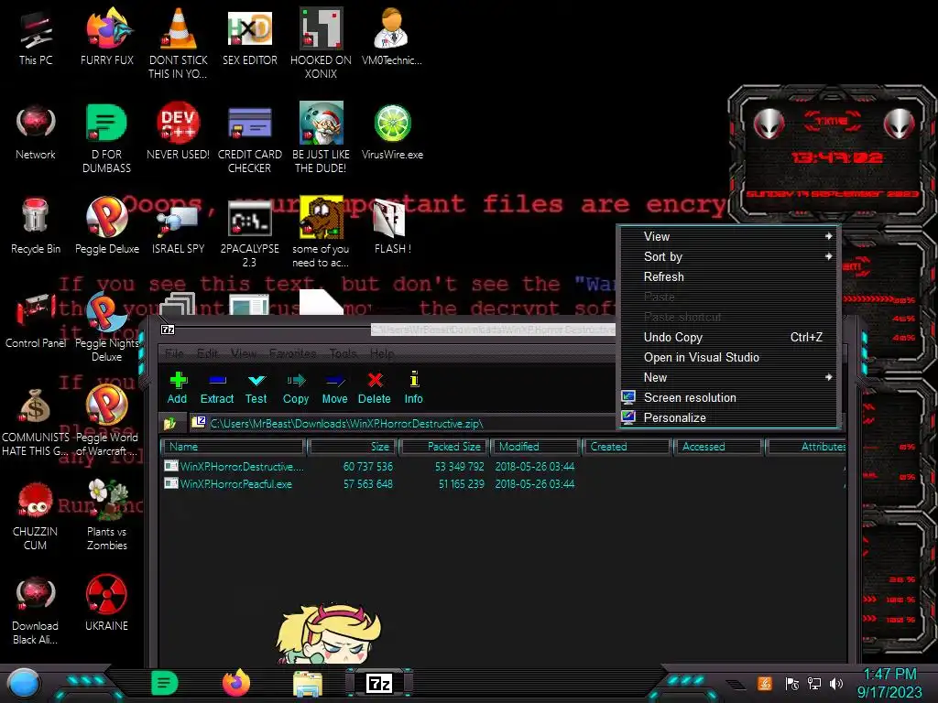Screen dimensions: 938x703
Task: Select the VLC cone desktop icon
Action: coord(179,43)
